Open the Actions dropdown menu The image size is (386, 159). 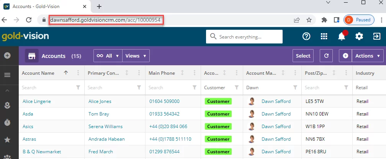[368, 56]
